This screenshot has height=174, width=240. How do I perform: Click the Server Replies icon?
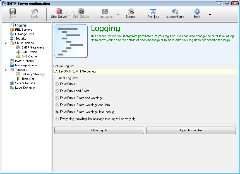tap(12, 83)
